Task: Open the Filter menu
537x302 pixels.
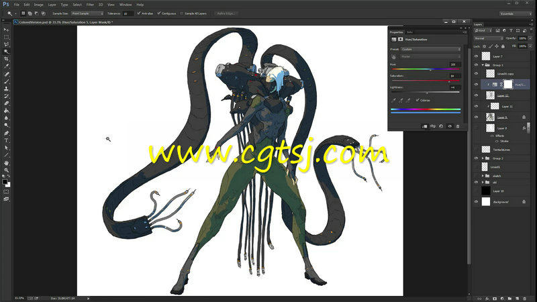Action: (90, 5)
